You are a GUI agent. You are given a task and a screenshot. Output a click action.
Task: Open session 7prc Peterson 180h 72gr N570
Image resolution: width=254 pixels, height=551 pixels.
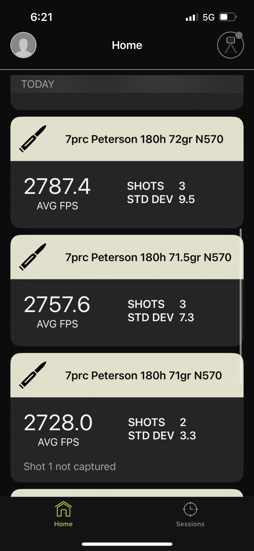(144, 139)
